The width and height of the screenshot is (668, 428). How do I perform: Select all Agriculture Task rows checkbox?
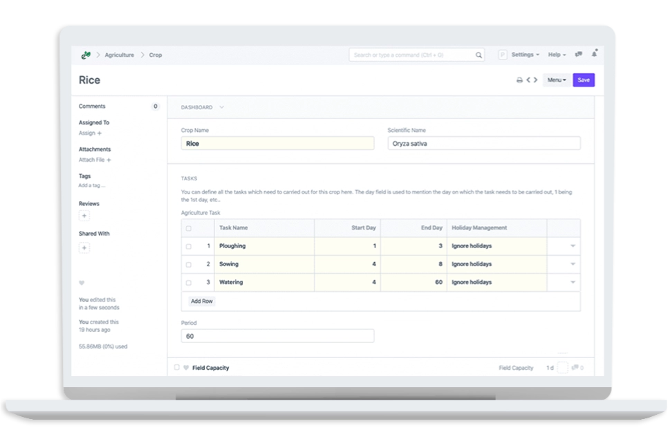click(189, 228)
